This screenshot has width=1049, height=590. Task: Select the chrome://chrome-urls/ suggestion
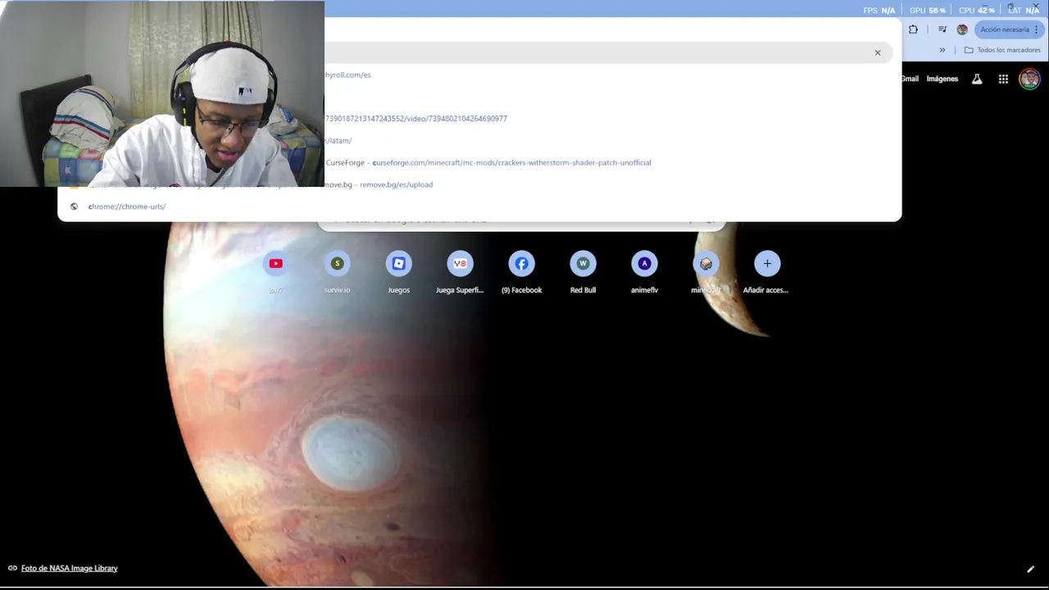click(x=479, y=206)
